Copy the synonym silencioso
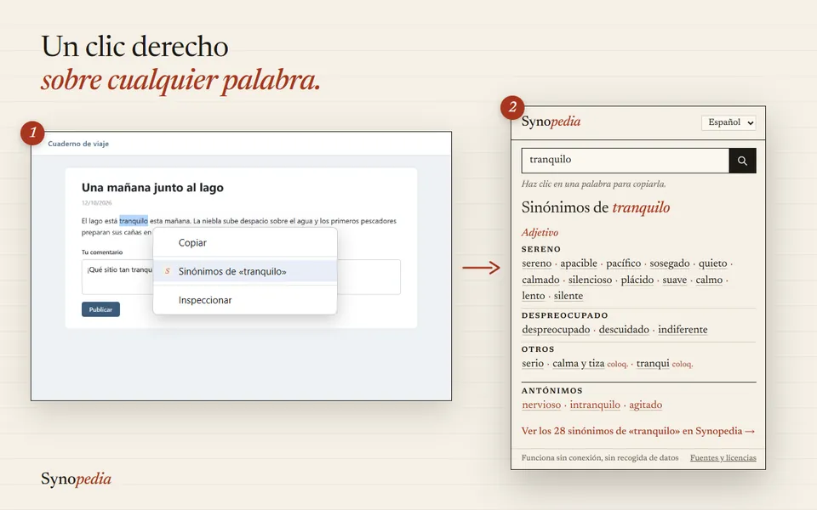This screenshot has height=510, width=817. (x=591, y=280)
